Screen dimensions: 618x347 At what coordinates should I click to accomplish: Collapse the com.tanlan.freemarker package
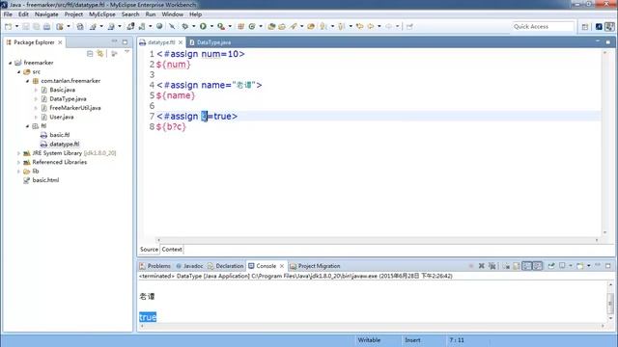tap(28, 81)
